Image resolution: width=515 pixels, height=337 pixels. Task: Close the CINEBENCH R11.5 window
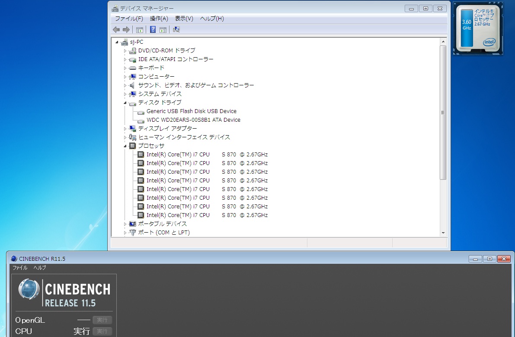click(x=504, y=259)
